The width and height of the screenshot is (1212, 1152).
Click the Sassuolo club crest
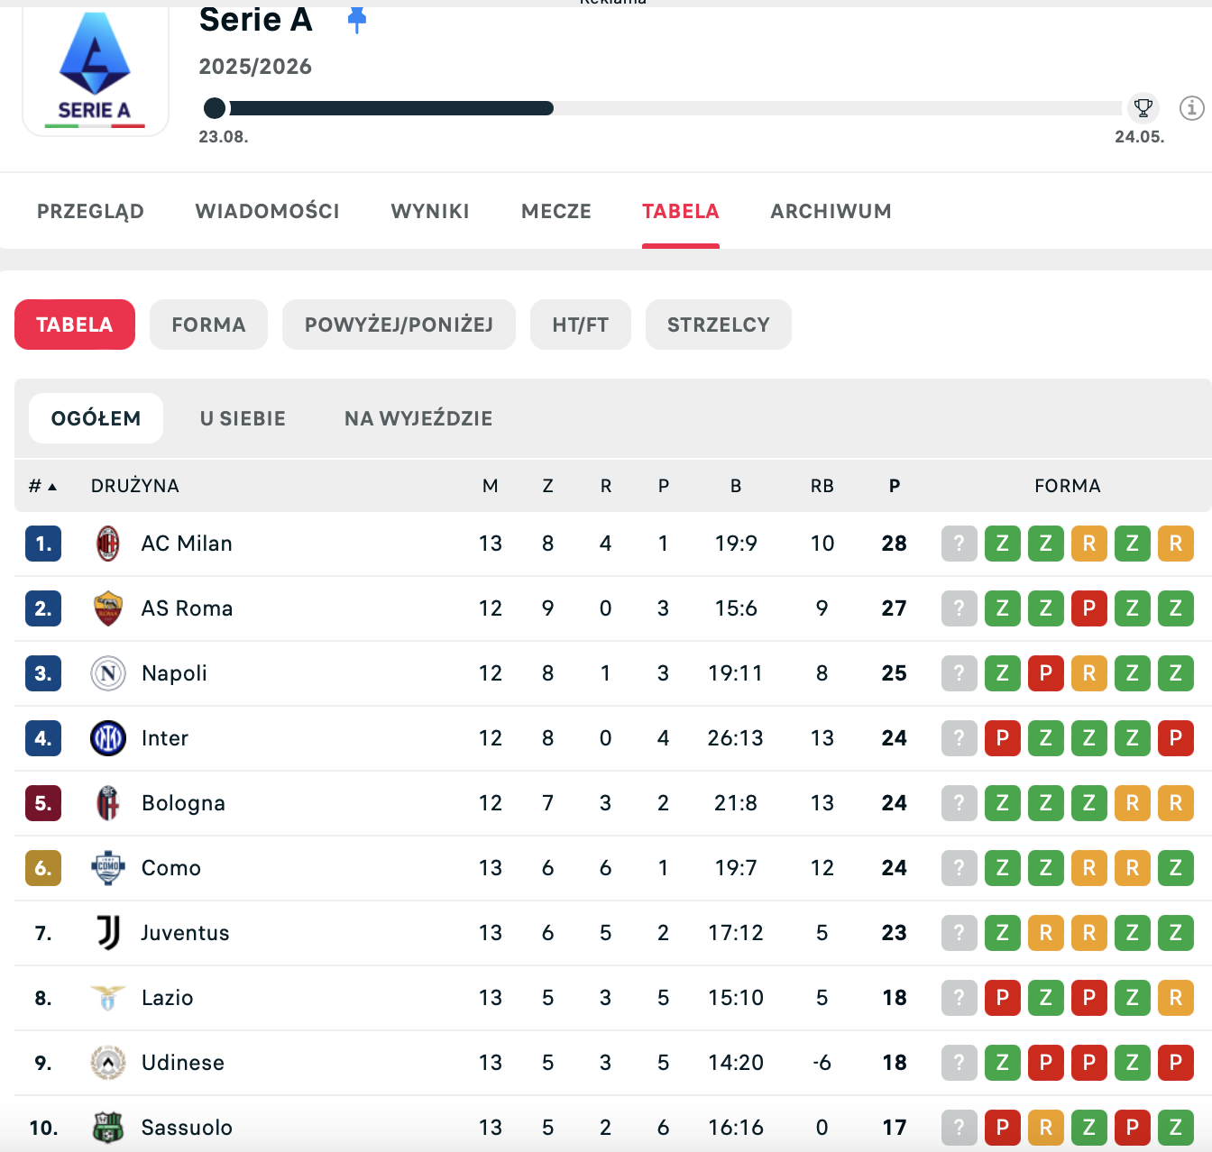coord(107,1127)
